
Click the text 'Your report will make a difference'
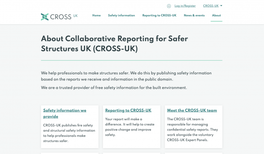pyautogui.click(x=130, y=127)
